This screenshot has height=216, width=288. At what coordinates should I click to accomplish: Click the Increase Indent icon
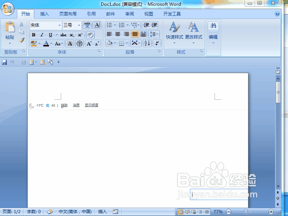[154, 25]
